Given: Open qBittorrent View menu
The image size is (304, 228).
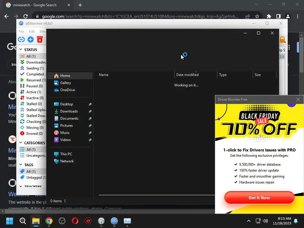Looking at the screenshot, I should [43, 31].
